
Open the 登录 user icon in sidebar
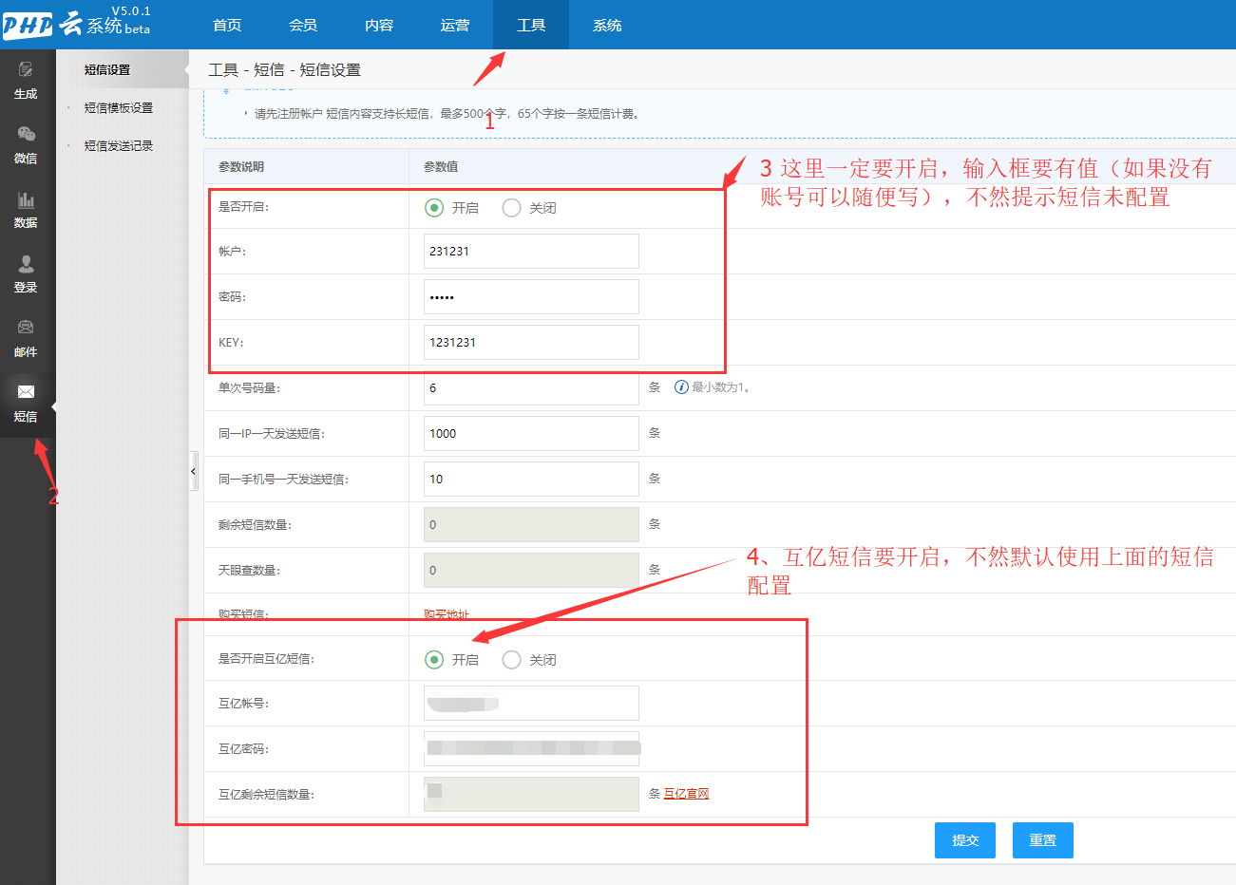[x=26, y=265]
